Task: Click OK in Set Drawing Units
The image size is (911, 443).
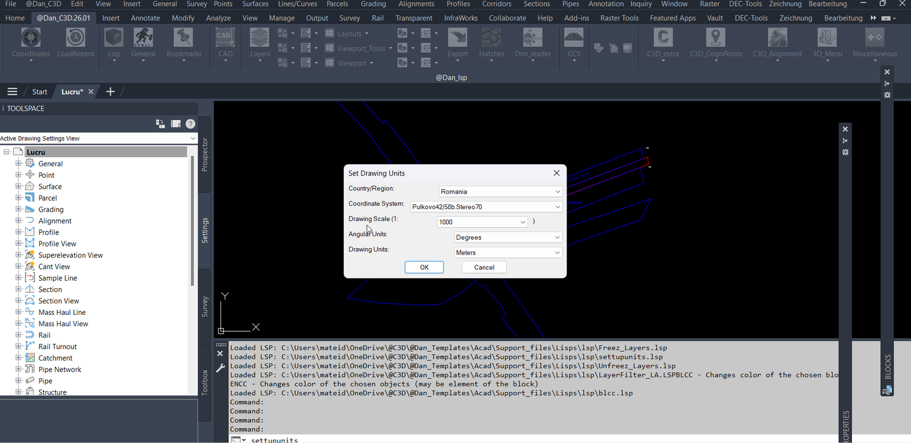Action: [424, 267]
